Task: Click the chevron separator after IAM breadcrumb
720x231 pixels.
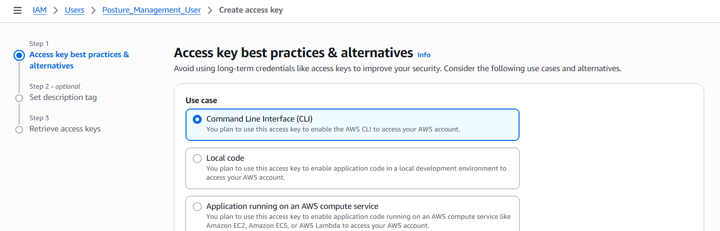Action: [x=56, y=10]
